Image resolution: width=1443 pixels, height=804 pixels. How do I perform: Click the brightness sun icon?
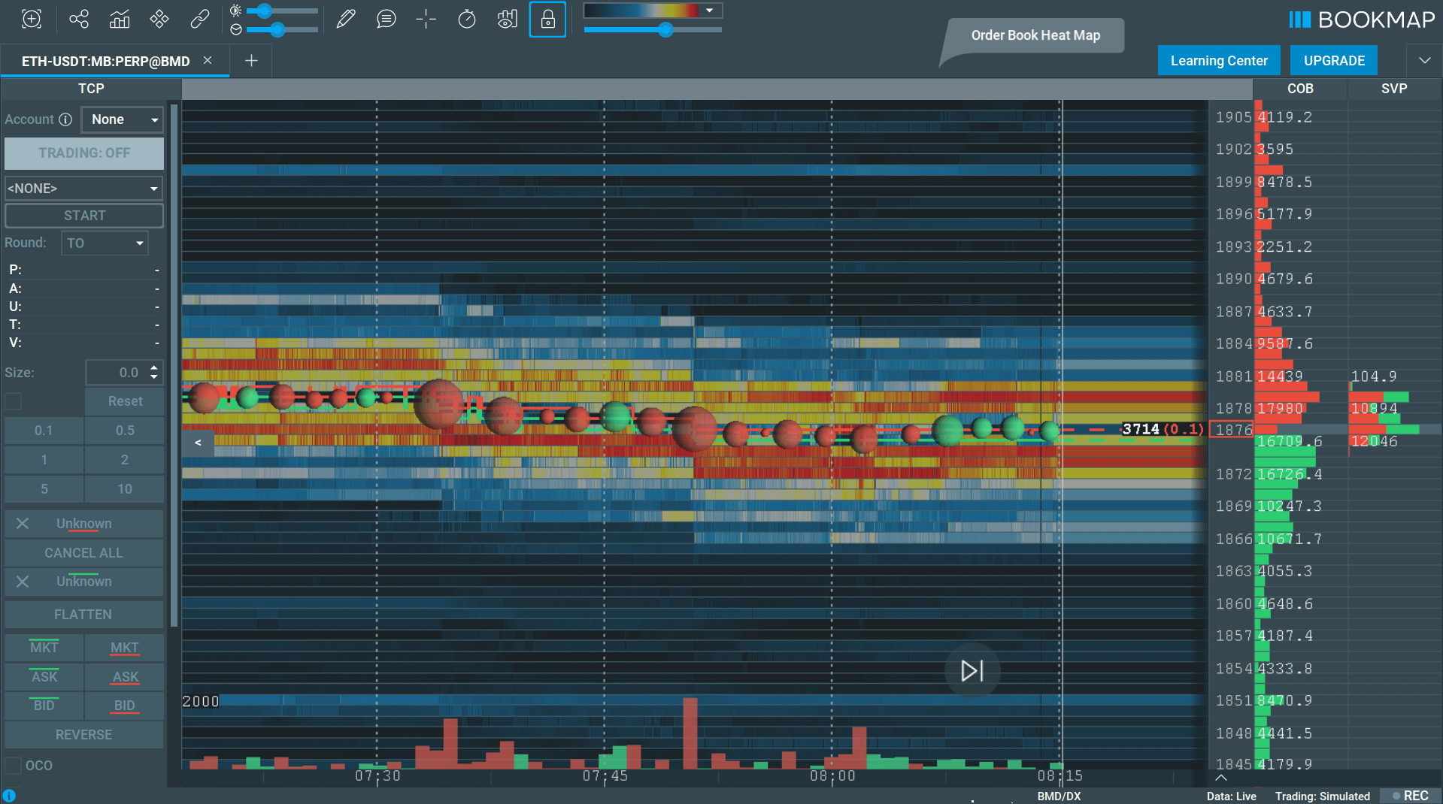pyautogui.click(x=236, y=11)
